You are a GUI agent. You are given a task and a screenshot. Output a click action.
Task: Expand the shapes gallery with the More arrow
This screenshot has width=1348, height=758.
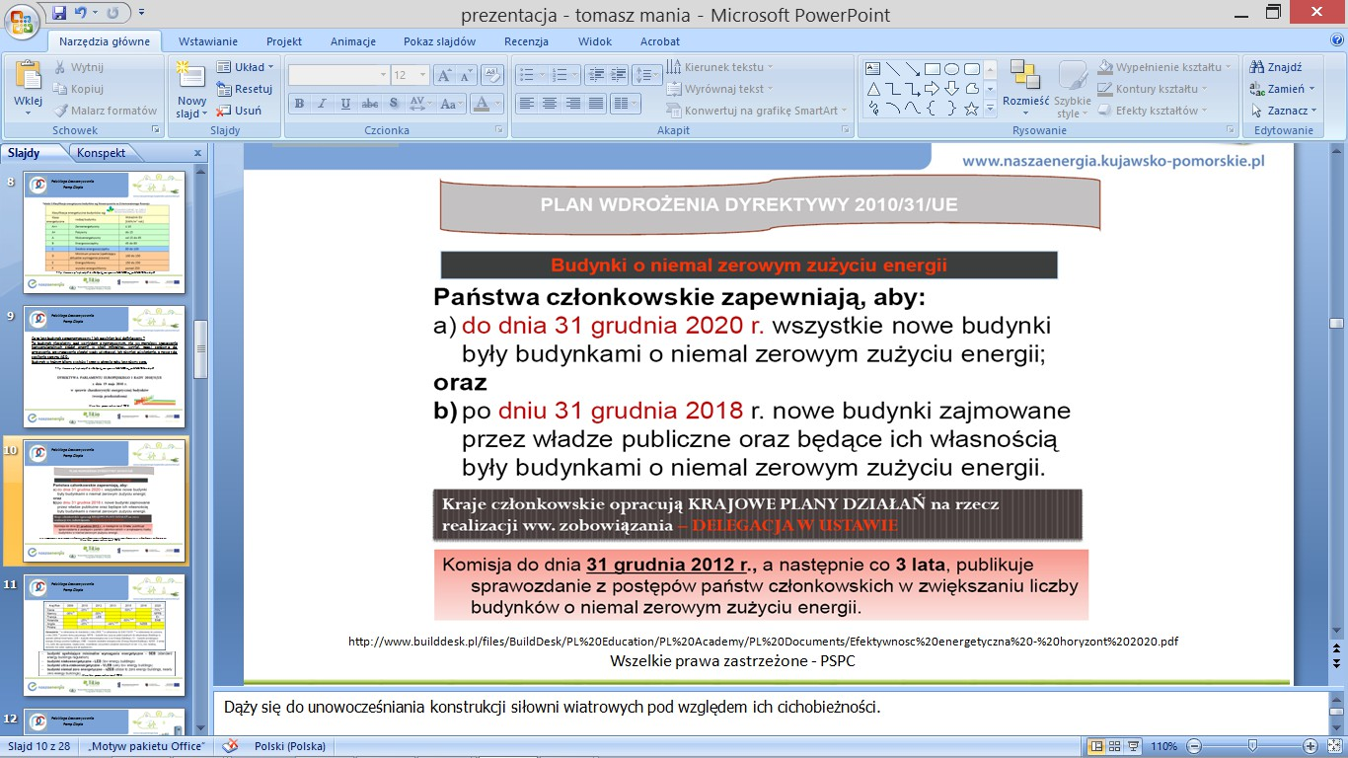pos(990,110)
